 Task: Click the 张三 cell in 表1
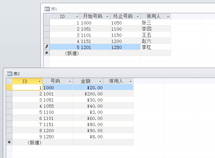click(x=156, y=23)
